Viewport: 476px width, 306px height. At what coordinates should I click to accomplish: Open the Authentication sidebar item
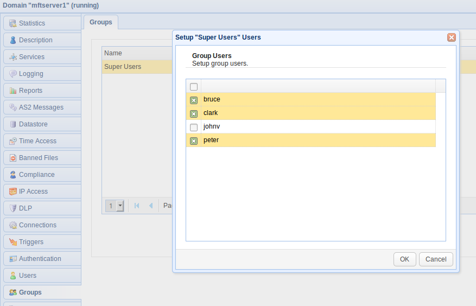[40, 259]
